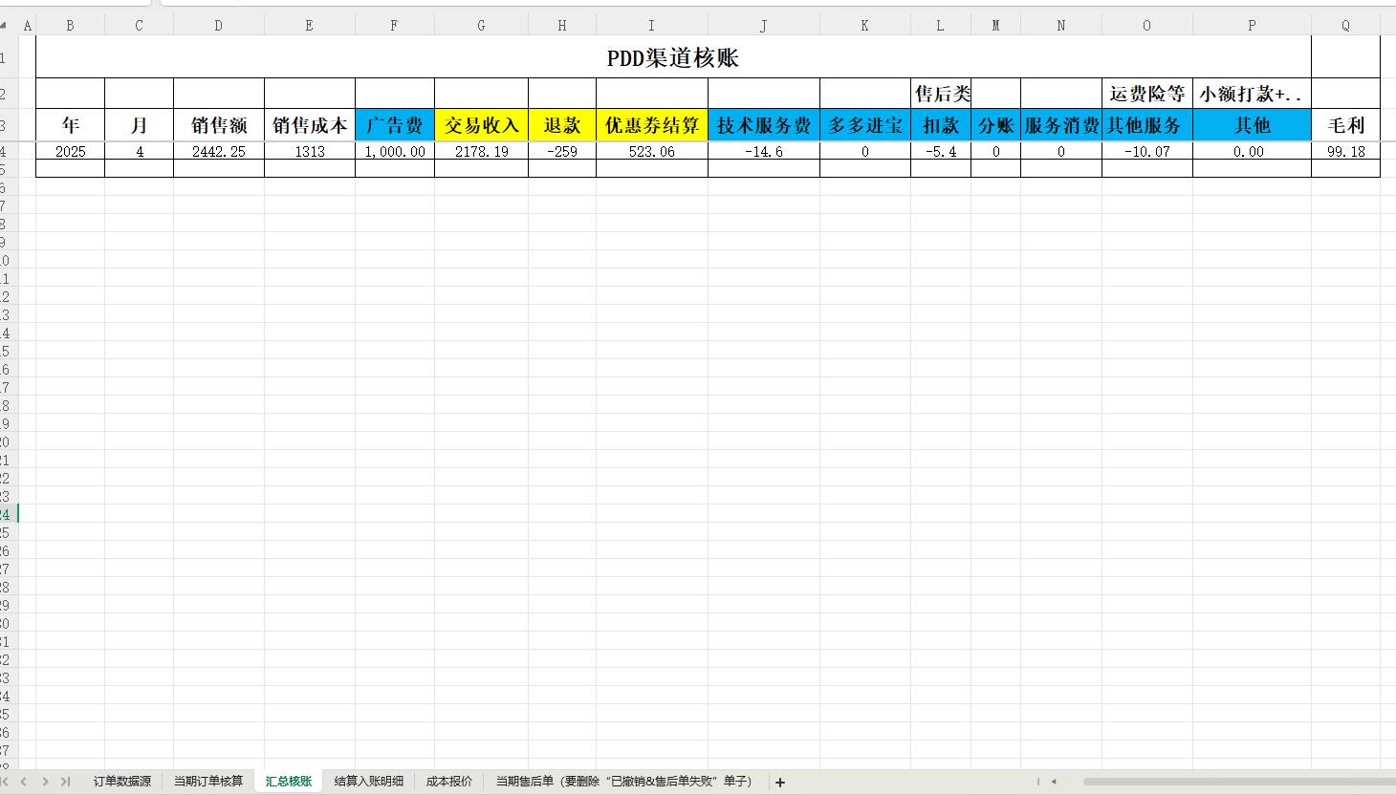Click the horizontal scrollbar thumb

click(x=1239, y=782)
